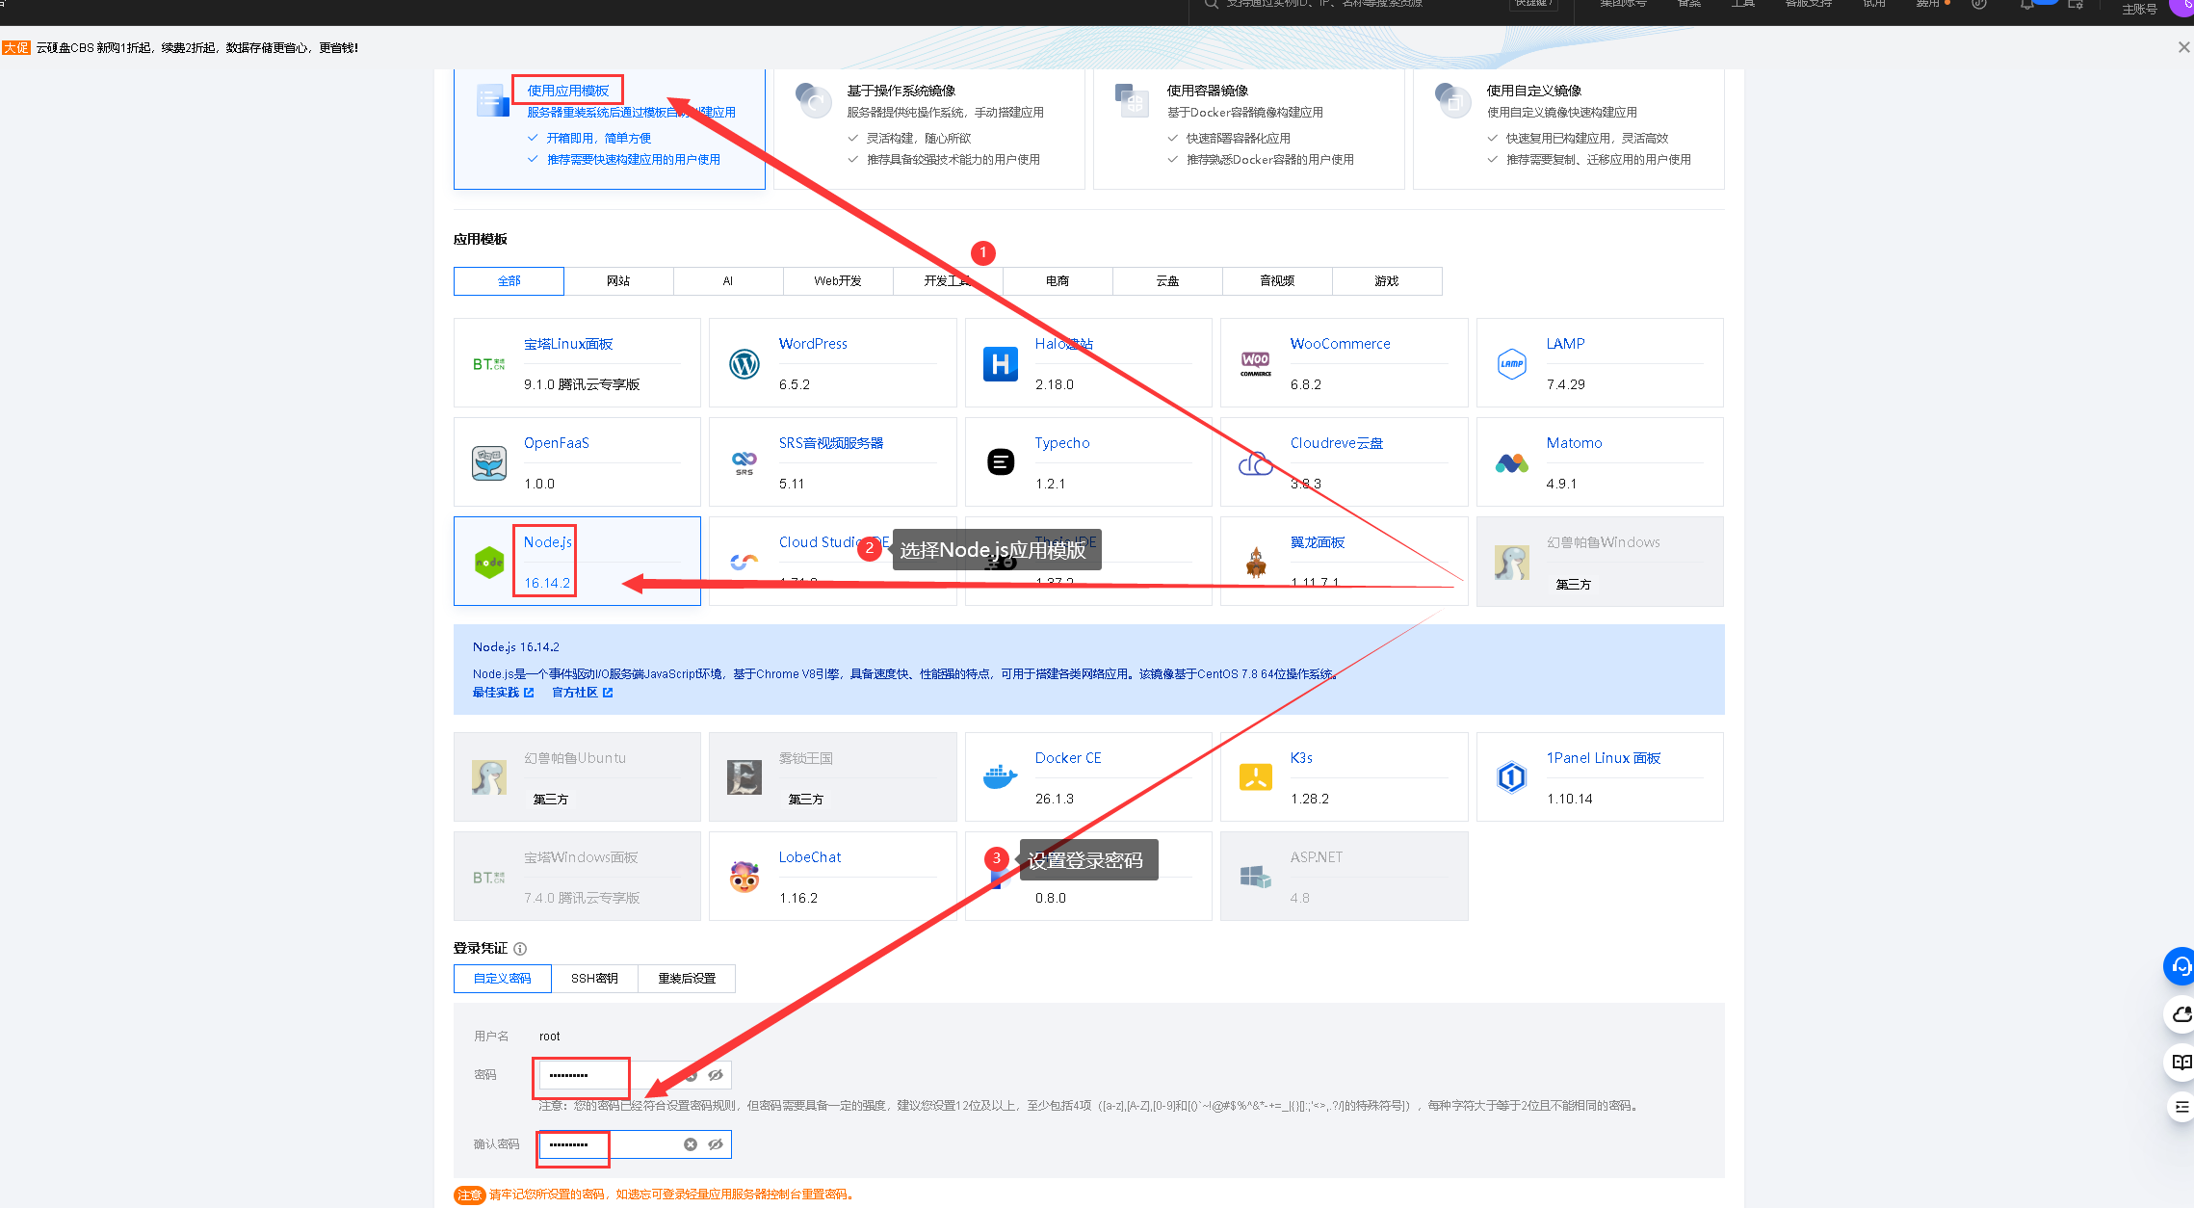The width and height of the screenshot is (2194, 1208).
Task: Choose the 使用容器镜像 option card
Action: 1248,125
